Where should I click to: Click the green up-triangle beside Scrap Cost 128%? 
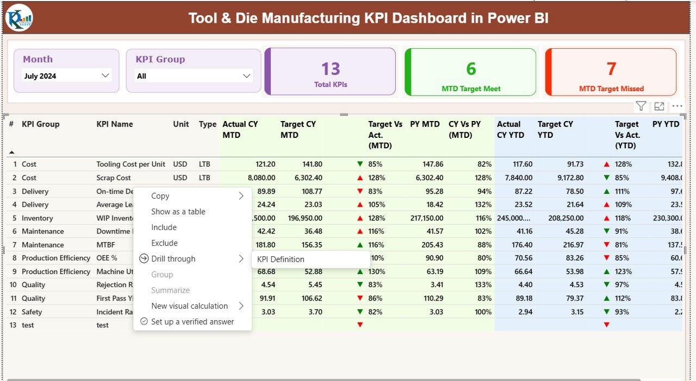(x=360, y=177)
